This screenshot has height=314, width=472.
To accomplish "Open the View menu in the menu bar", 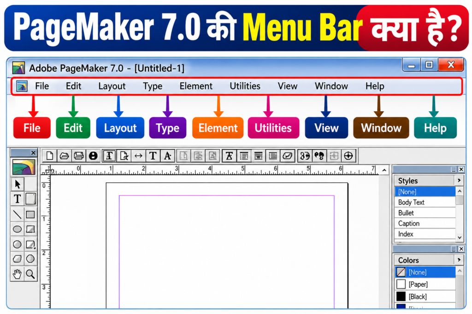I will 288,86.
